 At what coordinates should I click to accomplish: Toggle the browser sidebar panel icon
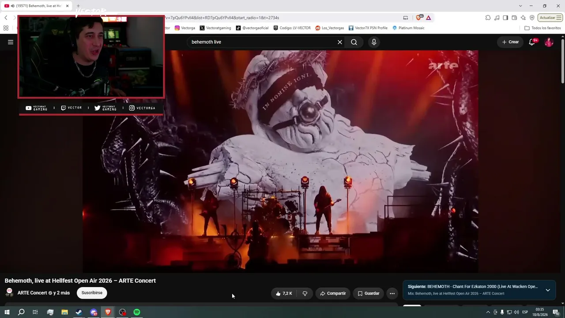(505, 18)
